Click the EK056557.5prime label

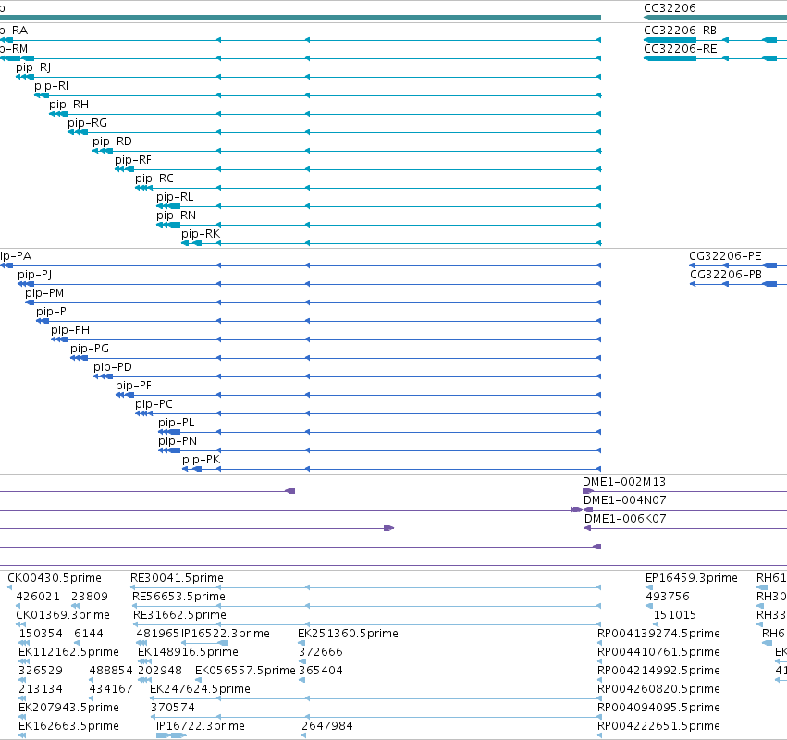[x=245, y=671]
